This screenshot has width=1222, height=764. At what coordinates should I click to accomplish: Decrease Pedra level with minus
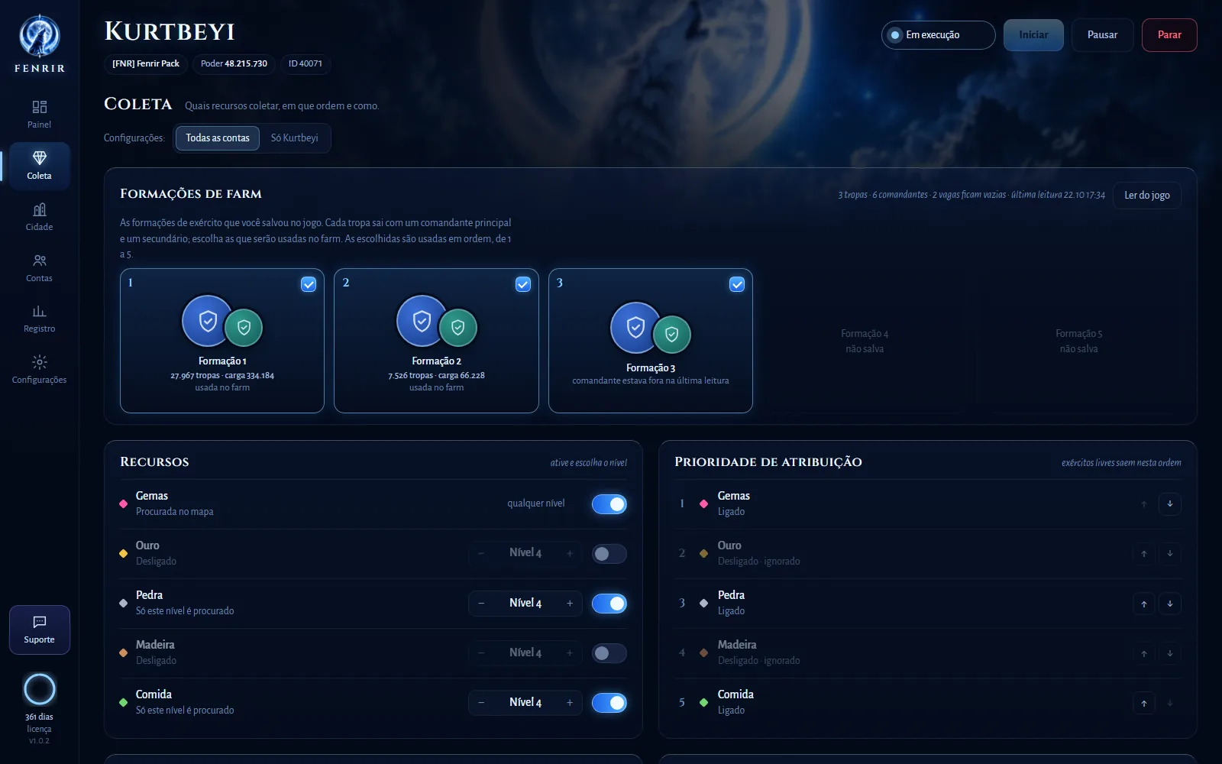coord(481,604)
